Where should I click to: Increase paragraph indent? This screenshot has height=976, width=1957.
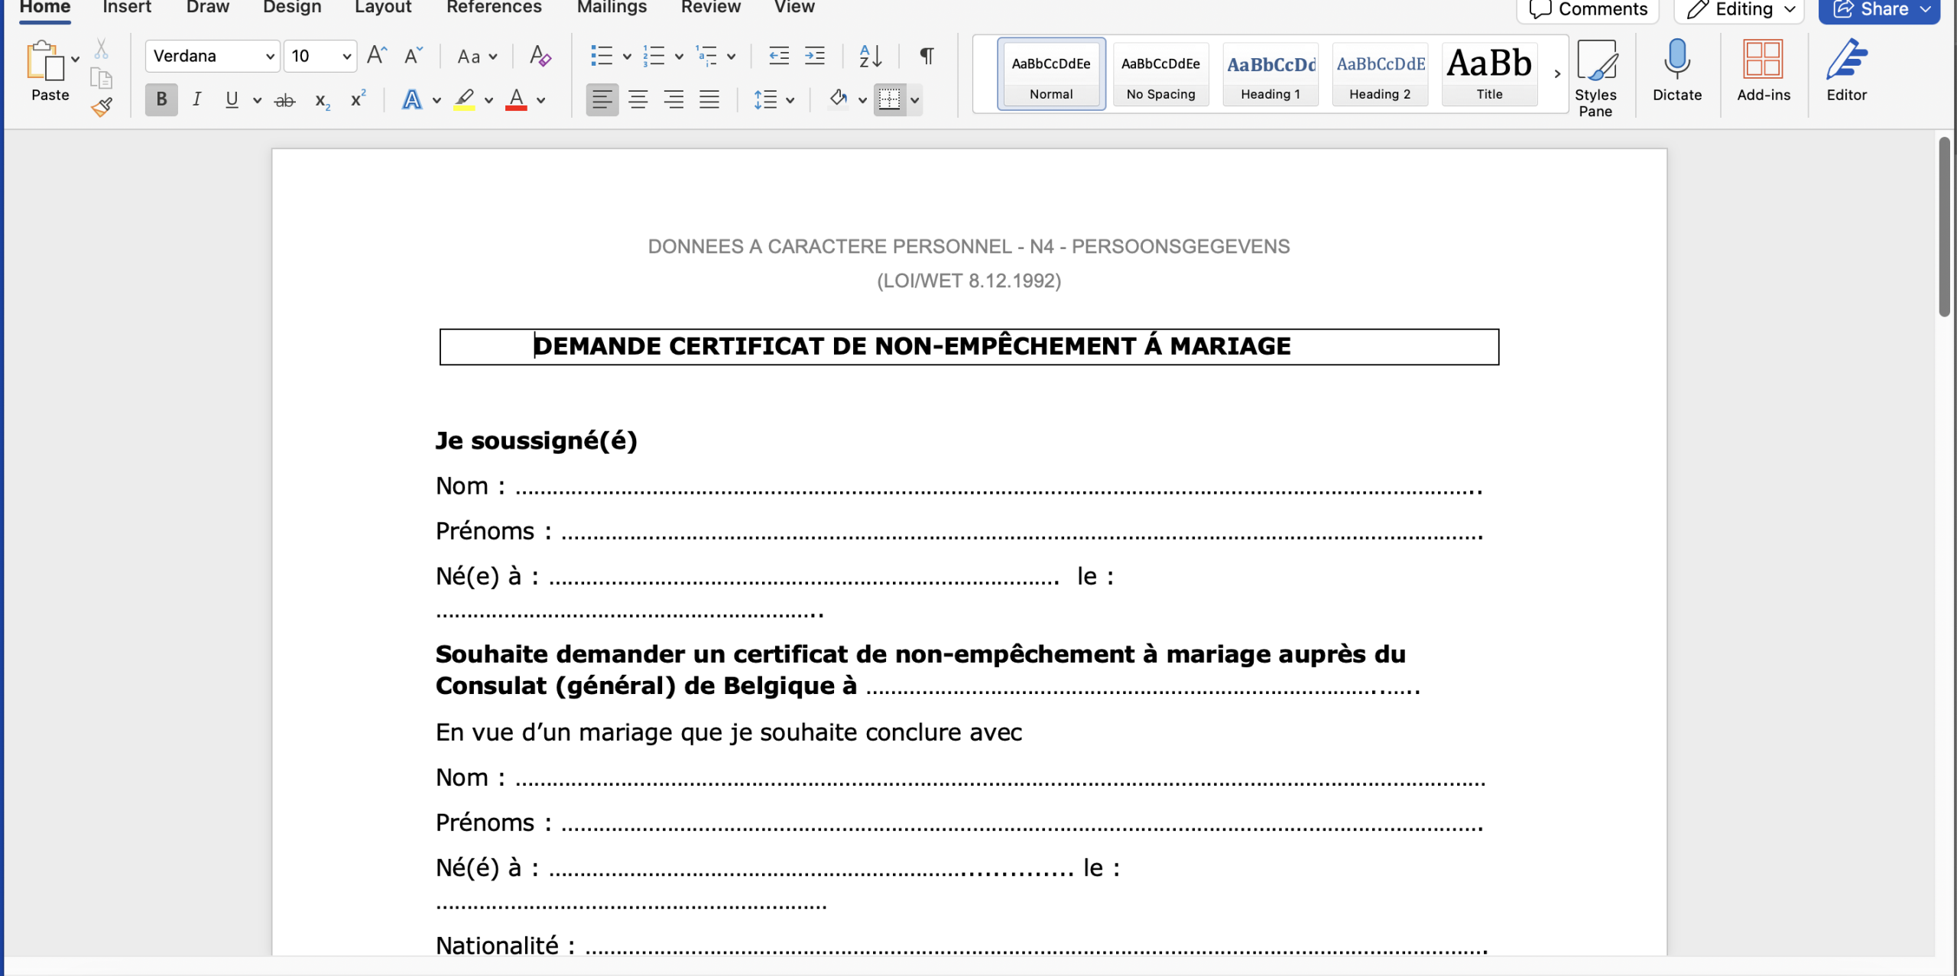(815, 56)
